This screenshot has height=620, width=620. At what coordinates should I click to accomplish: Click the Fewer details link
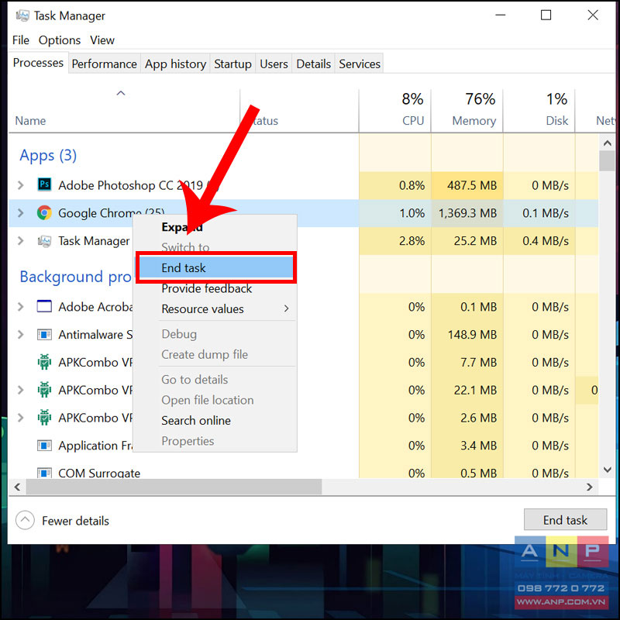75,521
